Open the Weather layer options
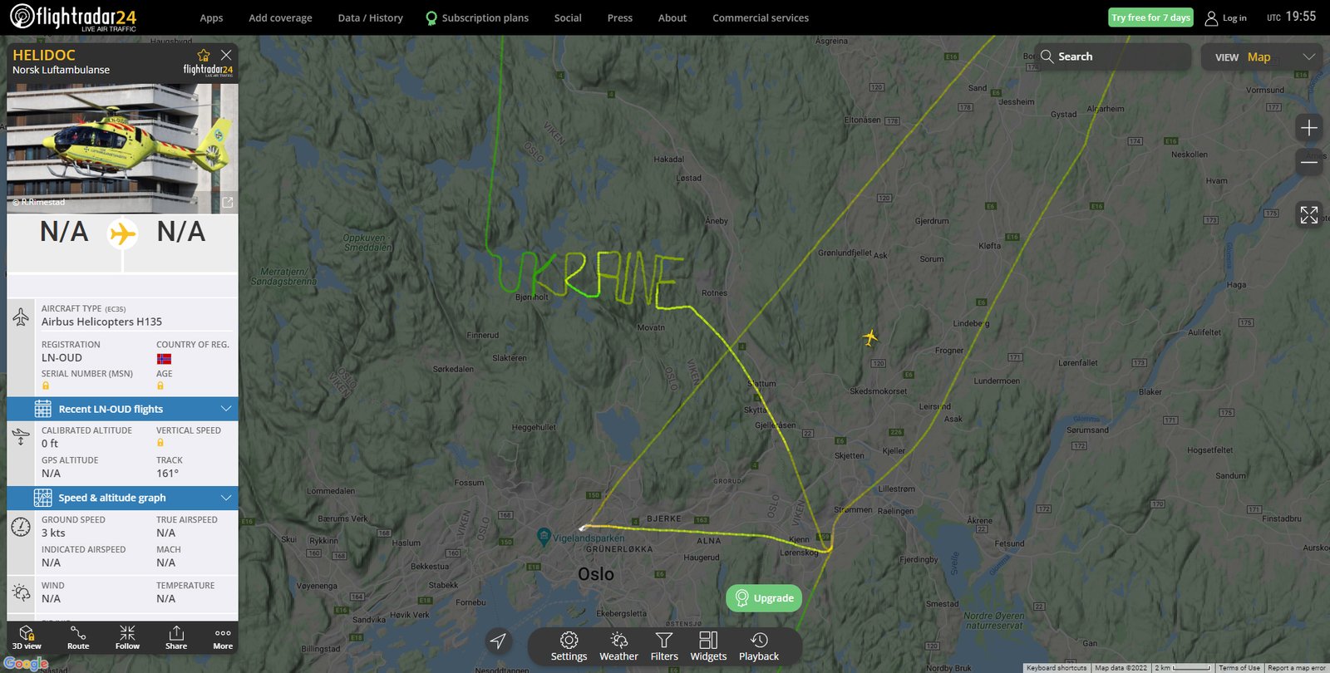This screenshot has height=673, width=1330. coord(618,646)
